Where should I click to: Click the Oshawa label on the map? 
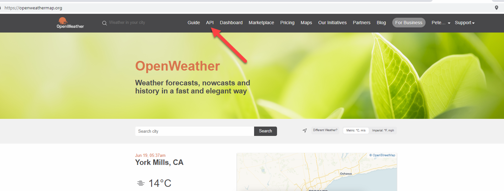345,174
